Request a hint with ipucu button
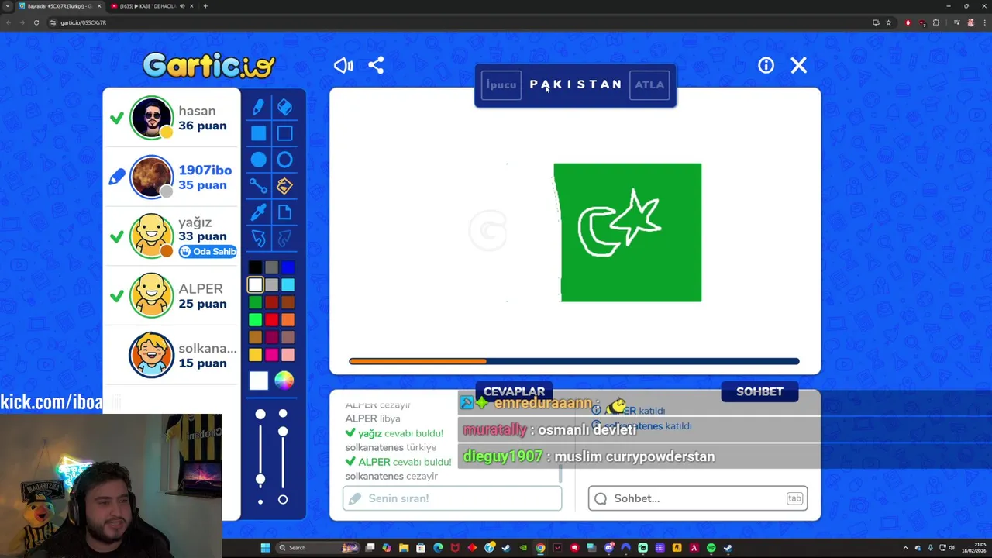The height and width of the screenshot is (558, 992). 501,84
